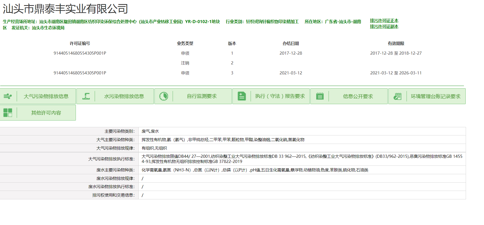Click the 主要污染物类别 row label
This screenshot has width=484, height=225.
119,131
